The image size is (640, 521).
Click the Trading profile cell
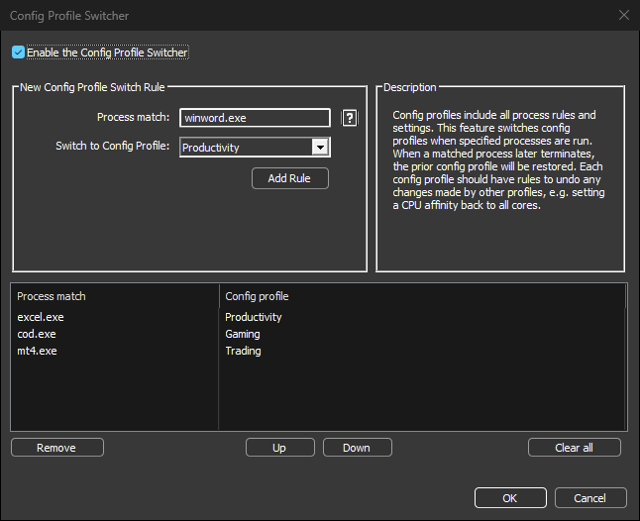tap(243, 351)
